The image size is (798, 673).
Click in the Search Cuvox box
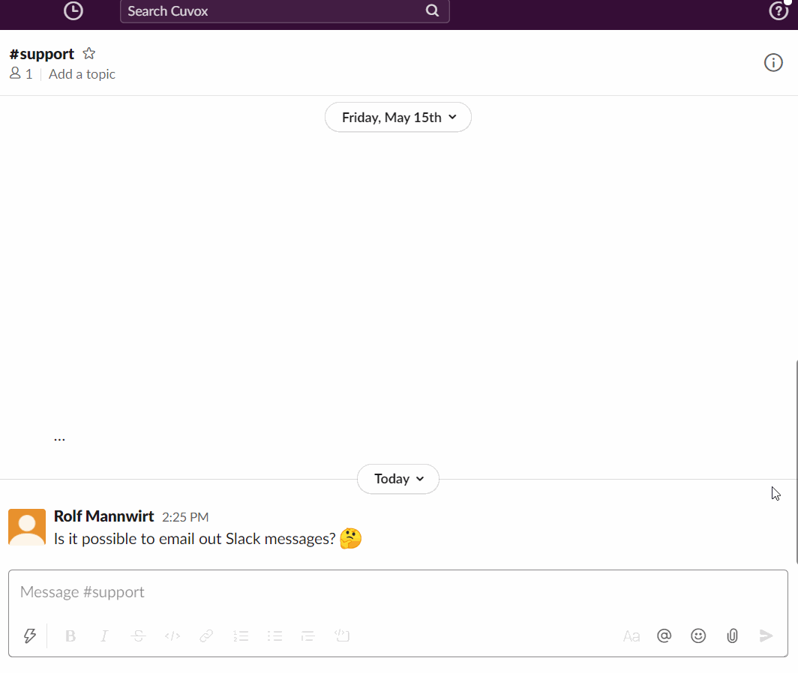pos(284,11)
